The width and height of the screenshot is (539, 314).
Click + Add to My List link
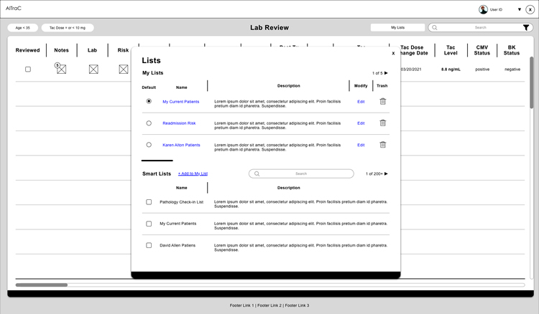[193, 173]
